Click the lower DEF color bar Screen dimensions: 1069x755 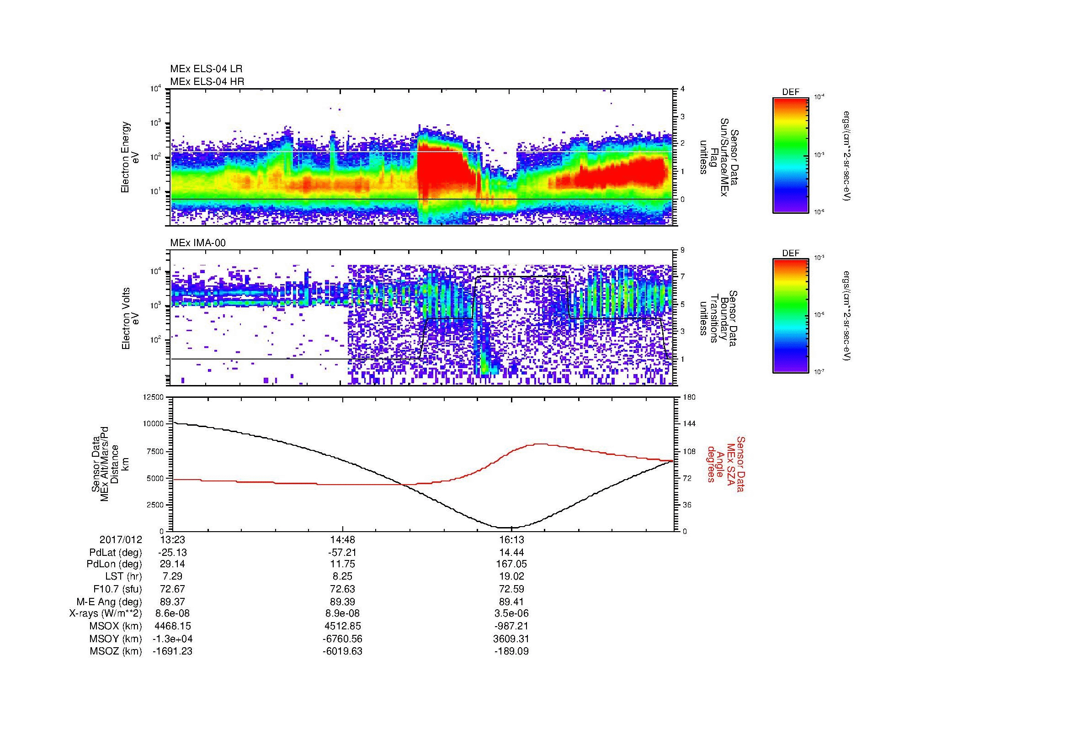coord(791,317)
